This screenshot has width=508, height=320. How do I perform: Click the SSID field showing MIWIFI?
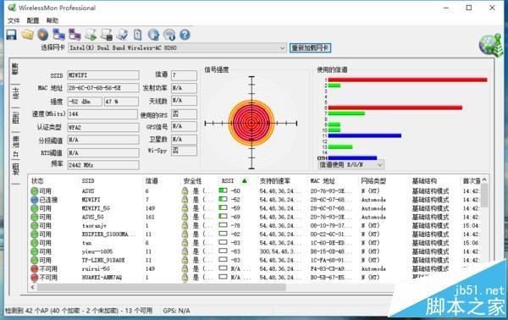click(x=103, y=75)
